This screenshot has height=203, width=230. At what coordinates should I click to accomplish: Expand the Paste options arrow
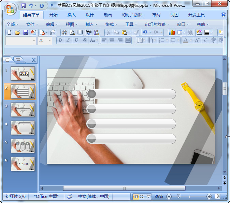(130, 32)
